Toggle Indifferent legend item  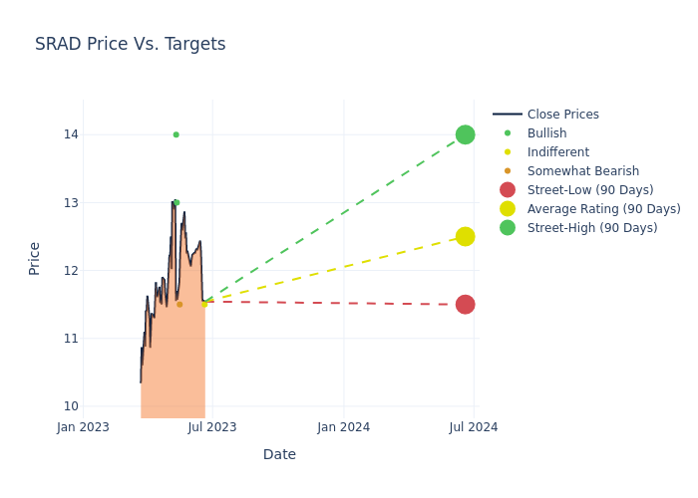click(x=557, y=152)
